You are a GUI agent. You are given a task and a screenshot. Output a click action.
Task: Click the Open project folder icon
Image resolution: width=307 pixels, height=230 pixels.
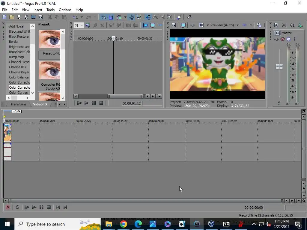pyautogui.click(x=12, y=17)
